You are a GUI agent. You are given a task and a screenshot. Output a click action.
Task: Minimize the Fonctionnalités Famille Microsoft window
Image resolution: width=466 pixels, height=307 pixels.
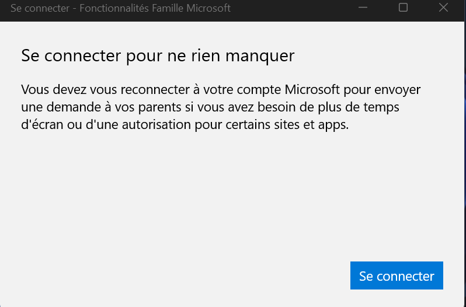(363, 8)
